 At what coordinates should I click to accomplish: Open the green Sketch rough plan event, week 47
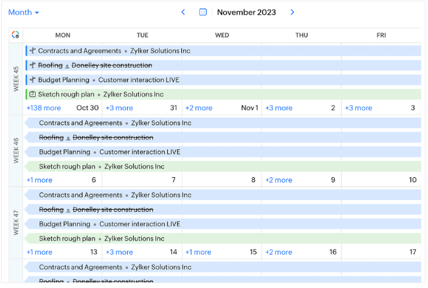click(x=67, y=238)
